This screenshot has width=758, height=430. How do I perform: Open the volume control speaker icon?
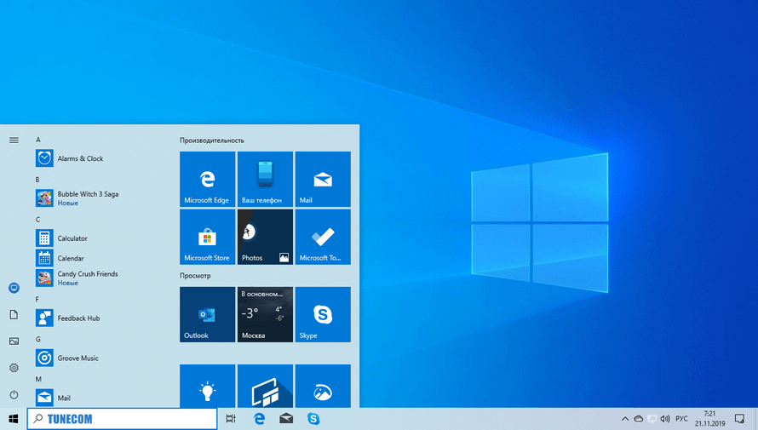click(664, 419)
